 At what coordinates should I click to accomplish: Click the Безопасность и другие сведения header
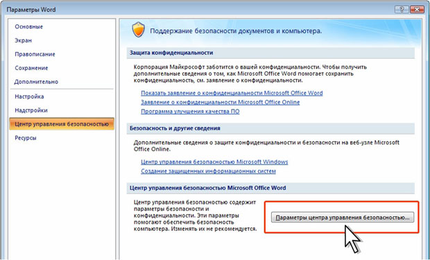click(270, 128)
